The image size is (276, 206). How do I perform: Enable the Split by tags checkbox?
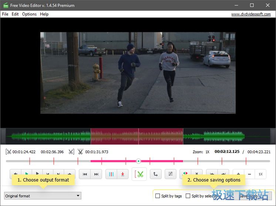(x=158, y=196)
